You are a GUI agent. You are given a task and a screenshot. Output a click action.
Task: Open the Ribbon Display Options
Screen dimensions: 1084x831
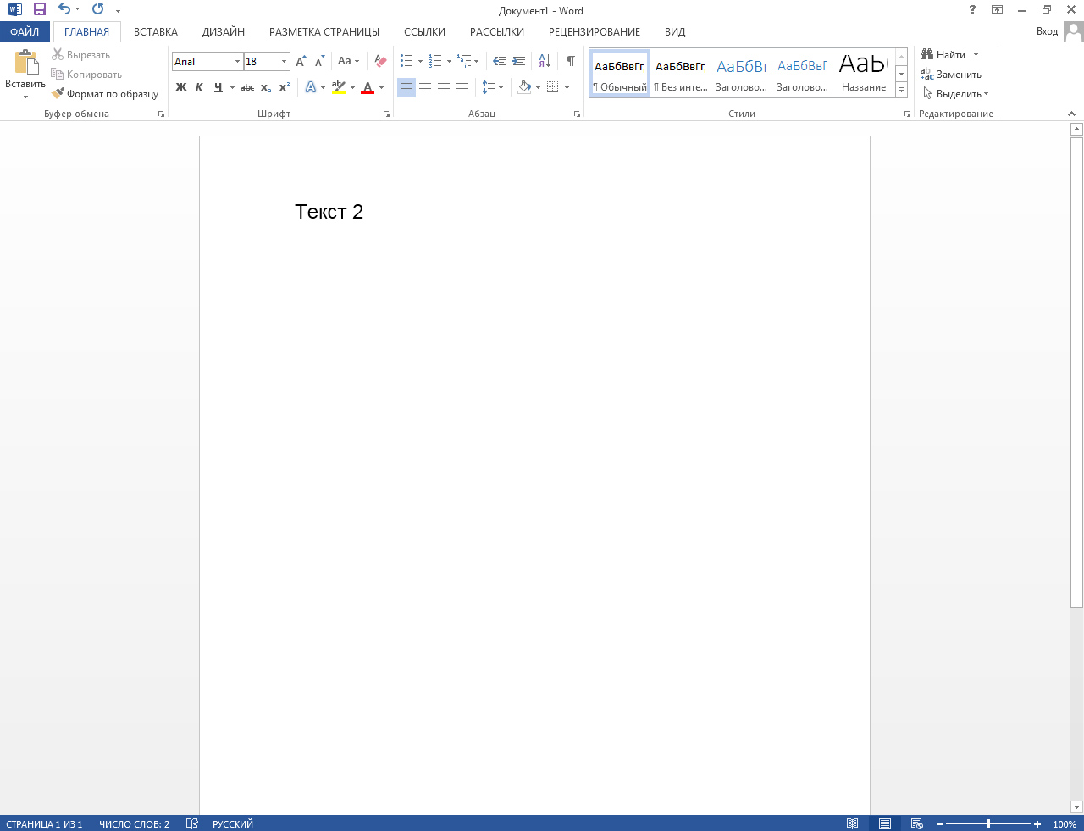click(x=998, y=10)
